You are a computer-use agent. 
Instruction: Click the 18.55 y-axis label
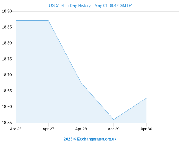[x=7, y=123]
